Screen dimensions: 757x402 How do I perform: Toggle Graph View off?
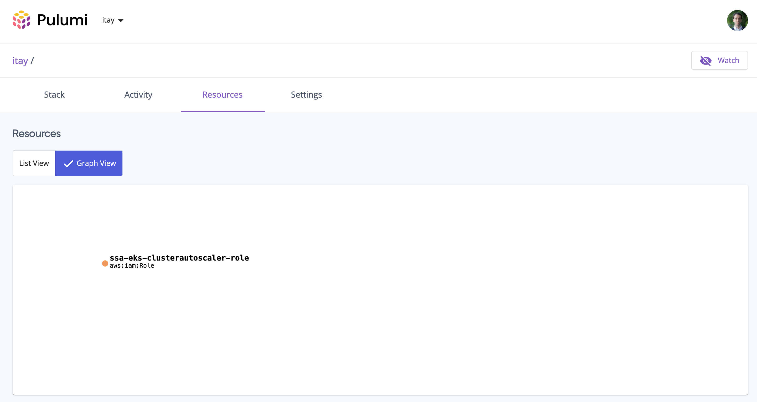coord(89,163)
